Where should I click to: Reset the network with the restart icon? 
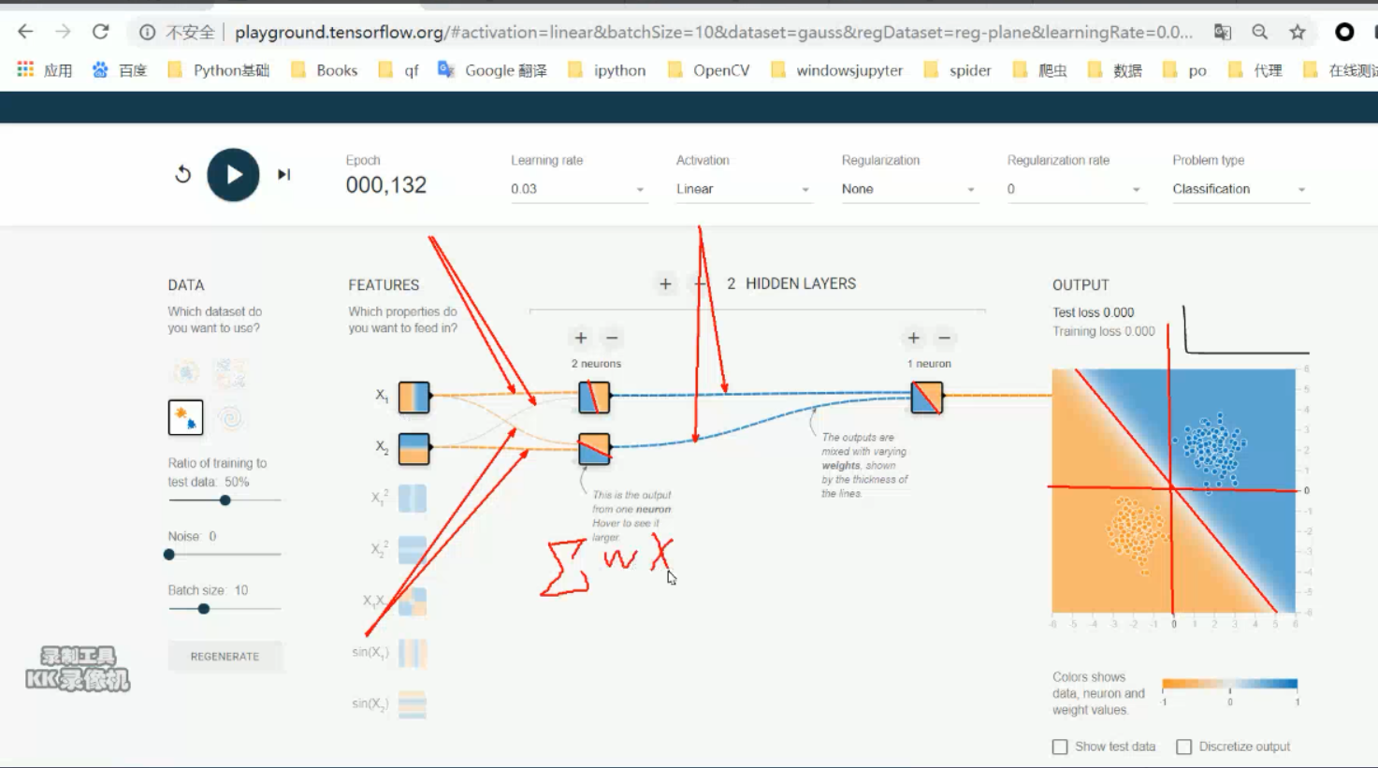click(x=183, y=174)
